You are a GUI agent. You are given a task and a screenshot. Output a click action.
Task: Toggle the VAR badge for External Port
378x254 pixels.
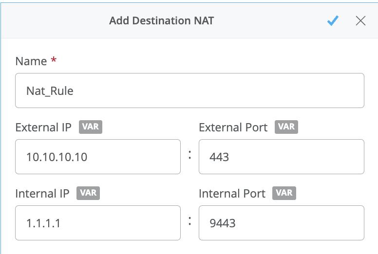click(286, 127)
